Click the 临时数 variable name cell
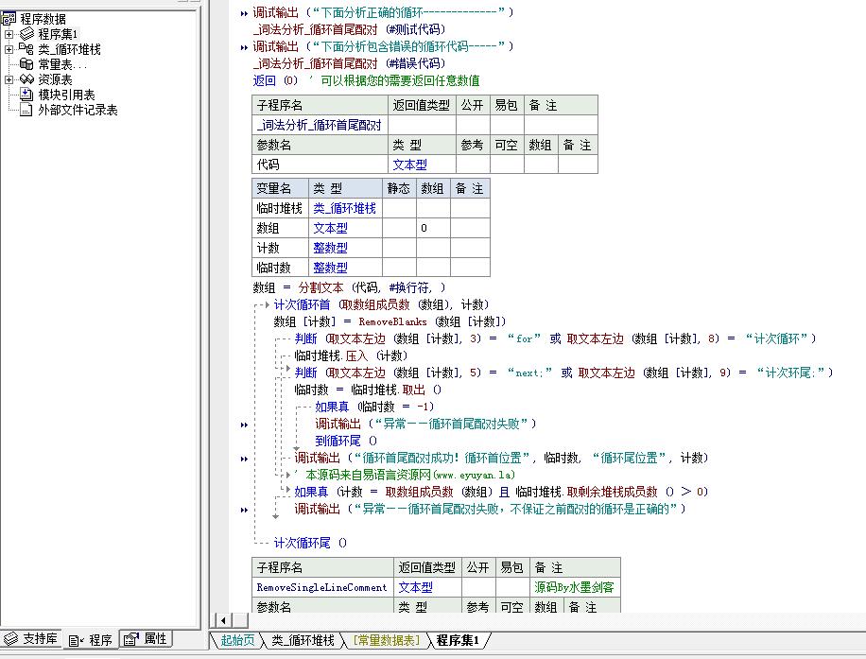 point(280,268)
